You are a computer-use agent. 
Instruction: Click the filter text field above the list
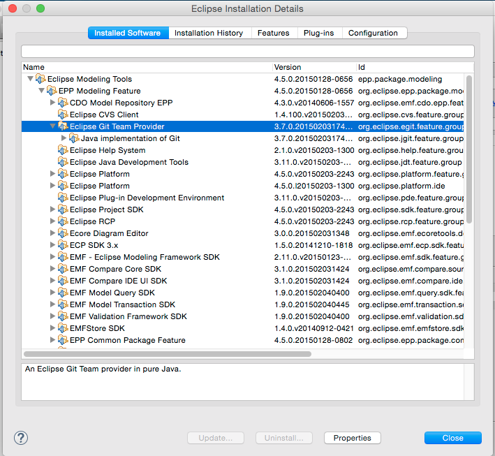point(247,51)
